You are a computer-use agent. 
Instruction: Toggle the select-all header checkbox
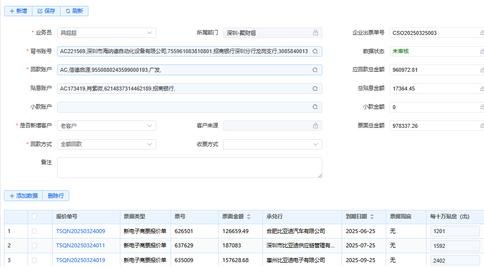click(x=34, y=217)
